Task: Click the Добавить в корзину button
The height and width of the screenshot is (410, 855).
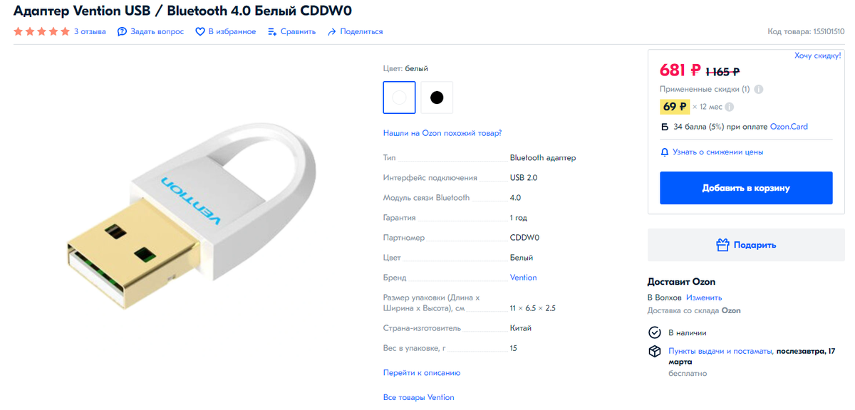Action: pyautogui.click(x=746, y=188)
